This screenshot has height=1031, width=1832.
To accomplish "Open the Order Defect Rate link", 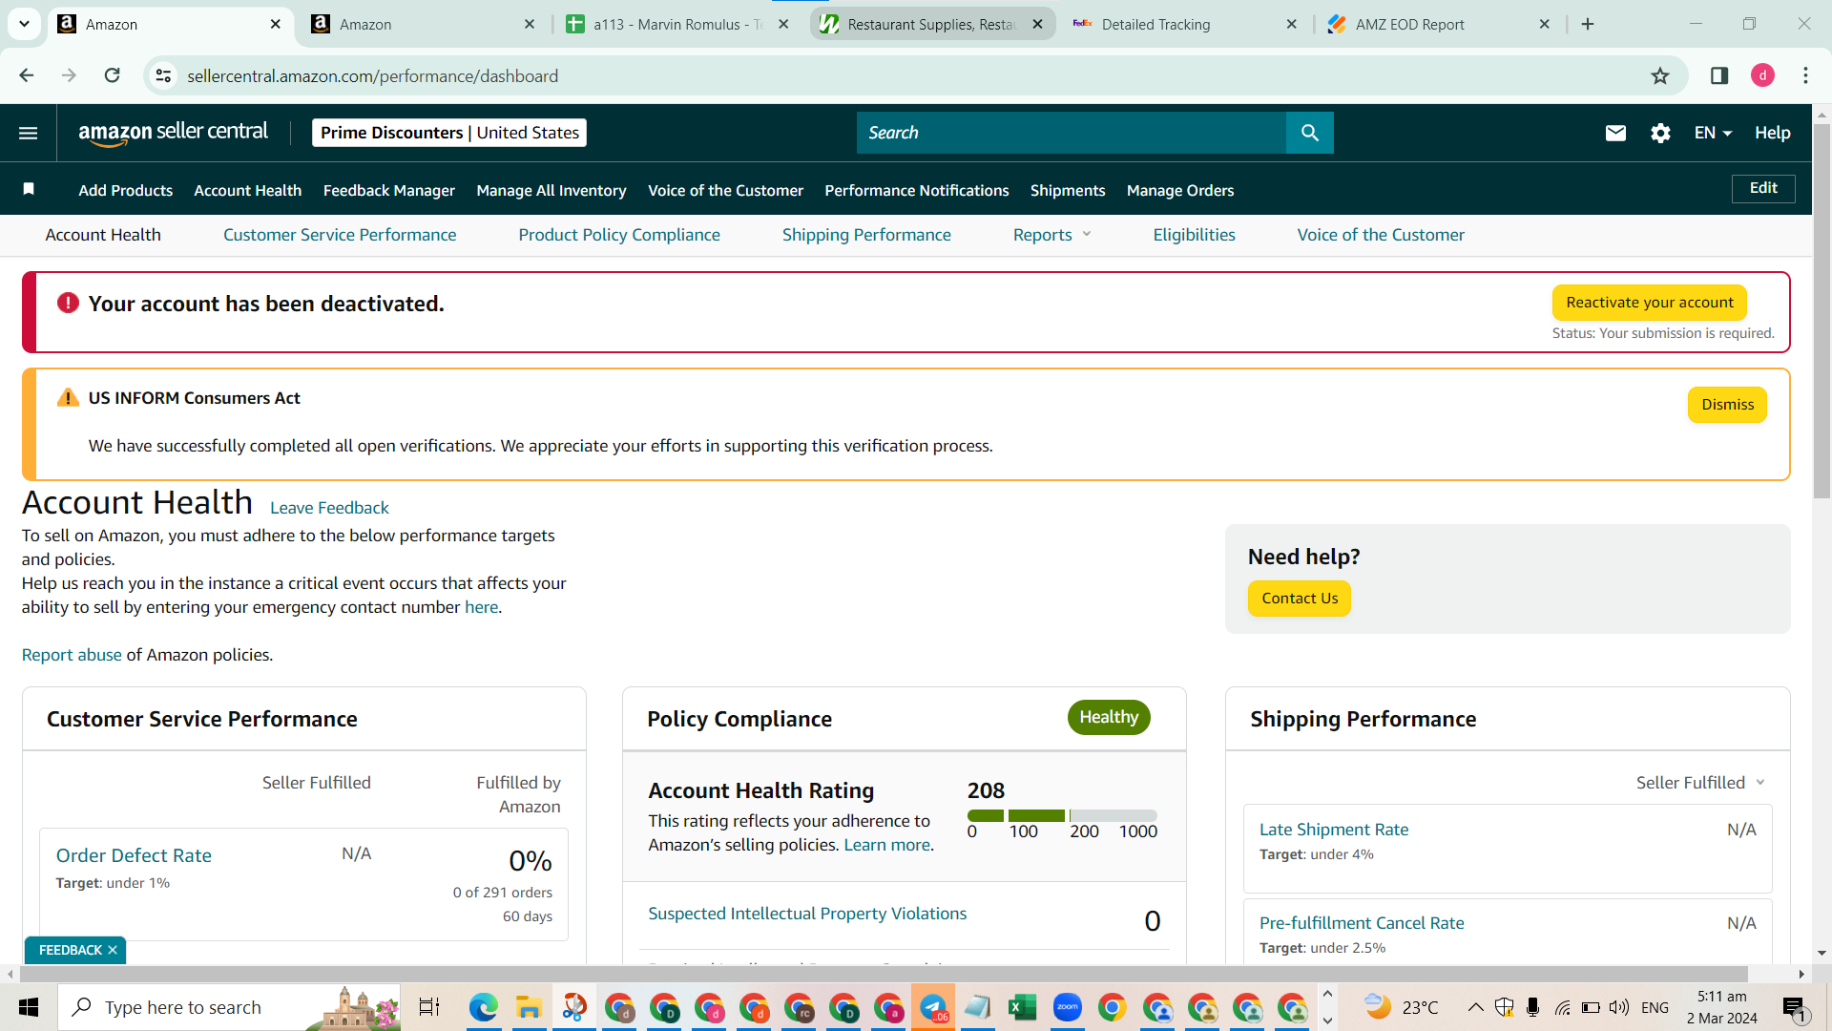I will click(x=134, y=855).
